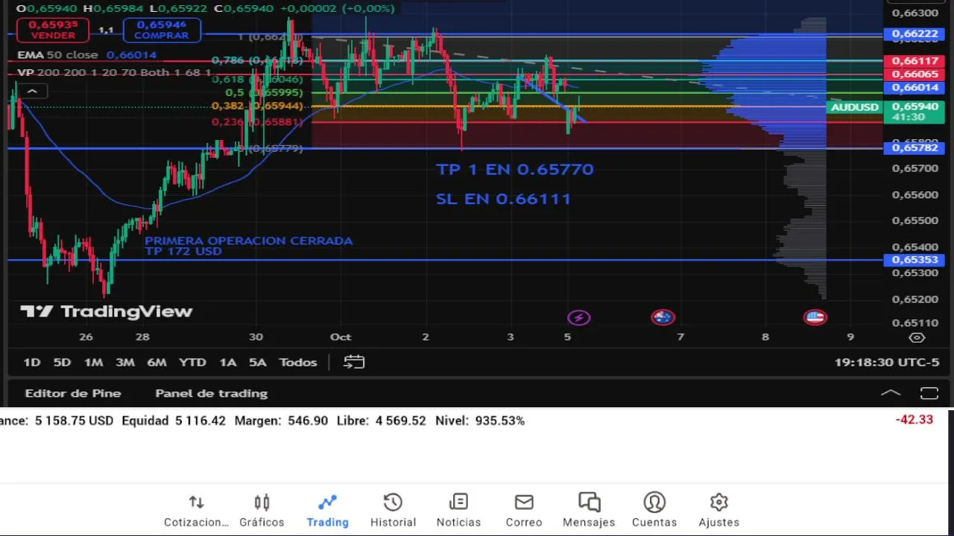Select the 1A time range
The height and width of the screenshot is (536, 954).
click(227, 363)
